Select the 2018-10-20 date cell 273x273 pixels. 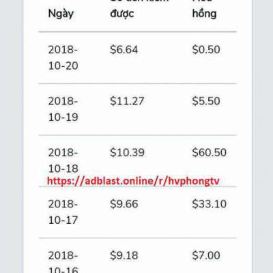[63, 58]
